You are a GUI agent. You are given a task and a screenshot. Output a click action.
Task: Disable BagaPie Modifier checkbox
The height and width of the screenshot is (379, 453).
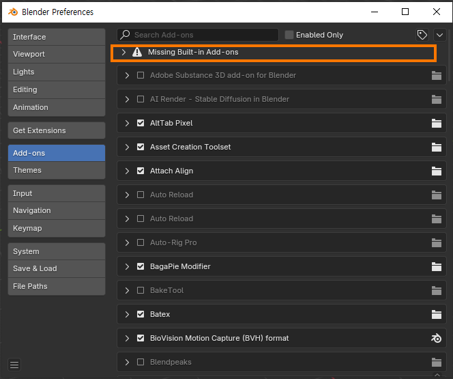141,266
